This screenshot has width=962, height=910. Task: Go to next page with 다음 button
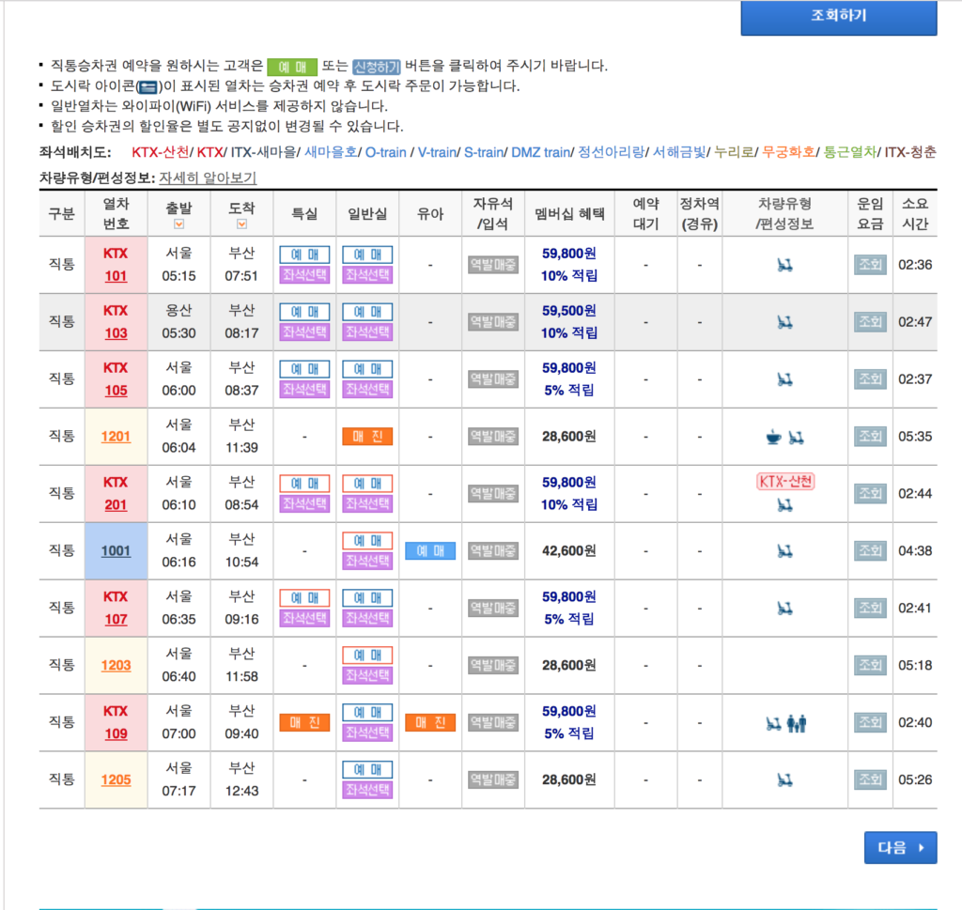coord(900,847)
